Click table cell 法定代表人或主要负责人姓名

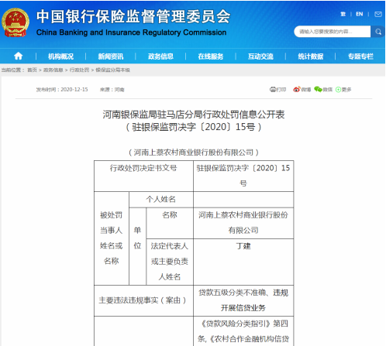(x=170, y=262)
